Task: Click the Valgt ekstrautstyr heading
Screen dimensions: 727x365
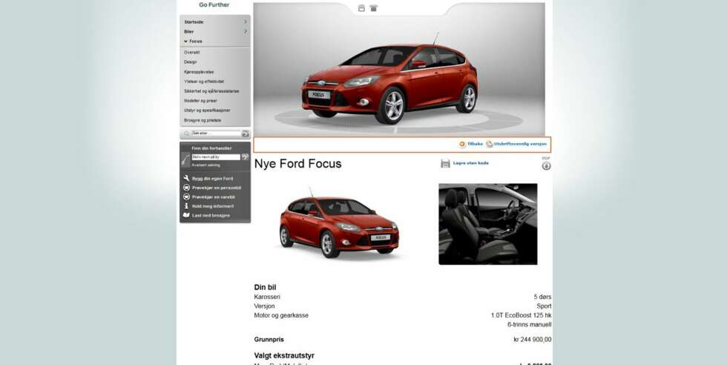Action: click(x=284, y=355)
